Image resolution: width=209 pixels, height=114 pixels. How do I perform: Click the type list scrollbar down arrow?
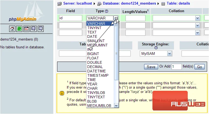[116, 106]
